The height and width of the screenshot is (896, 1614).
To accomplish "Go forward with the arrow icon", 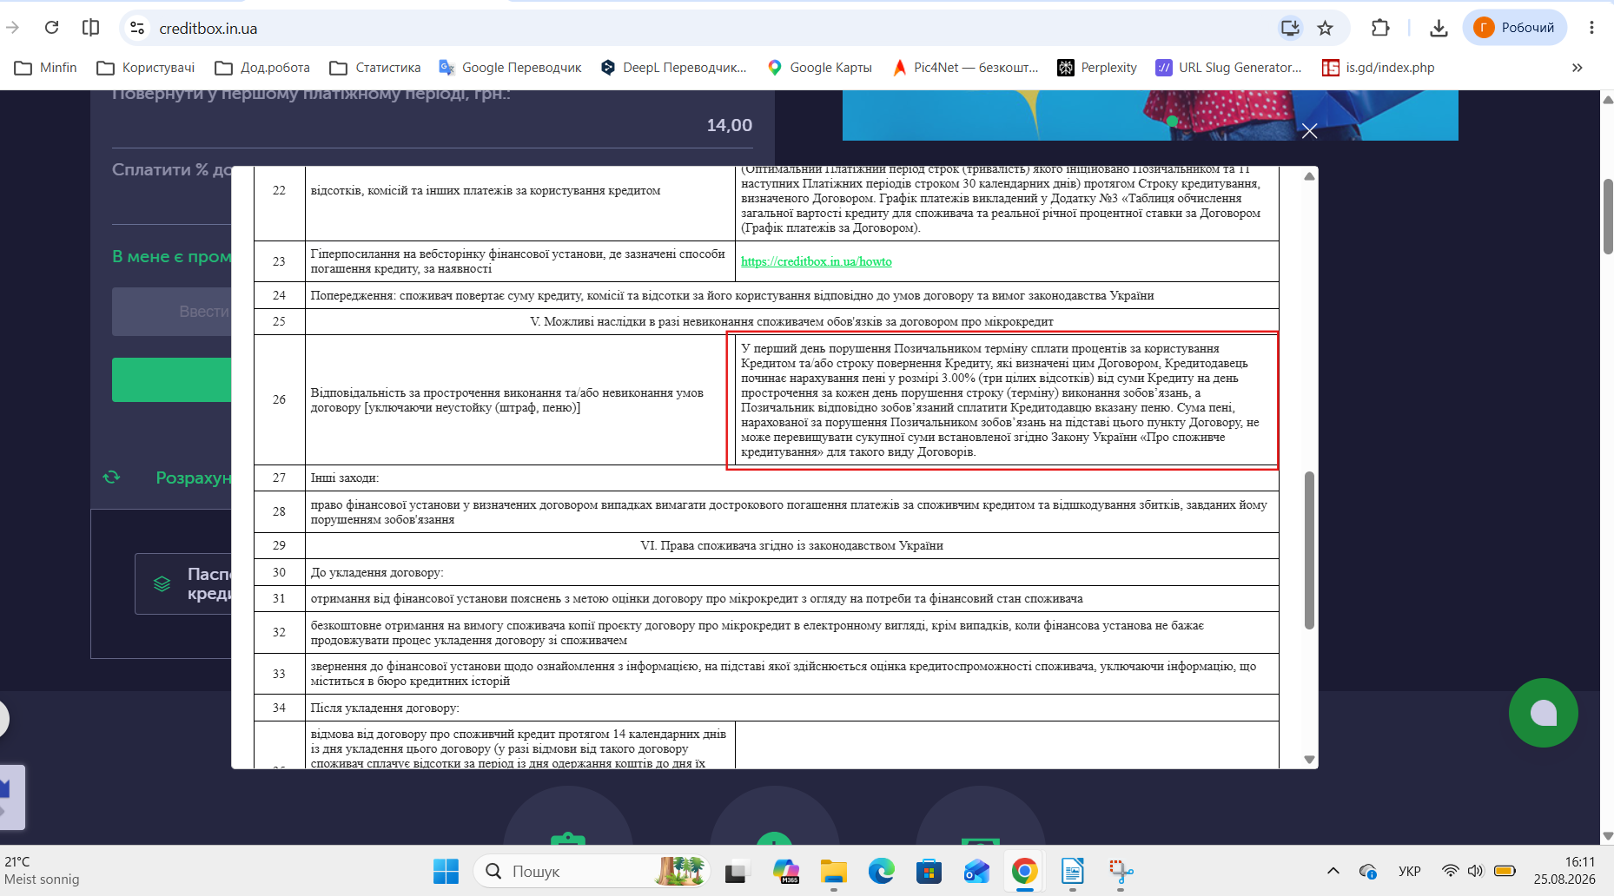I will (x=12, y=28).
